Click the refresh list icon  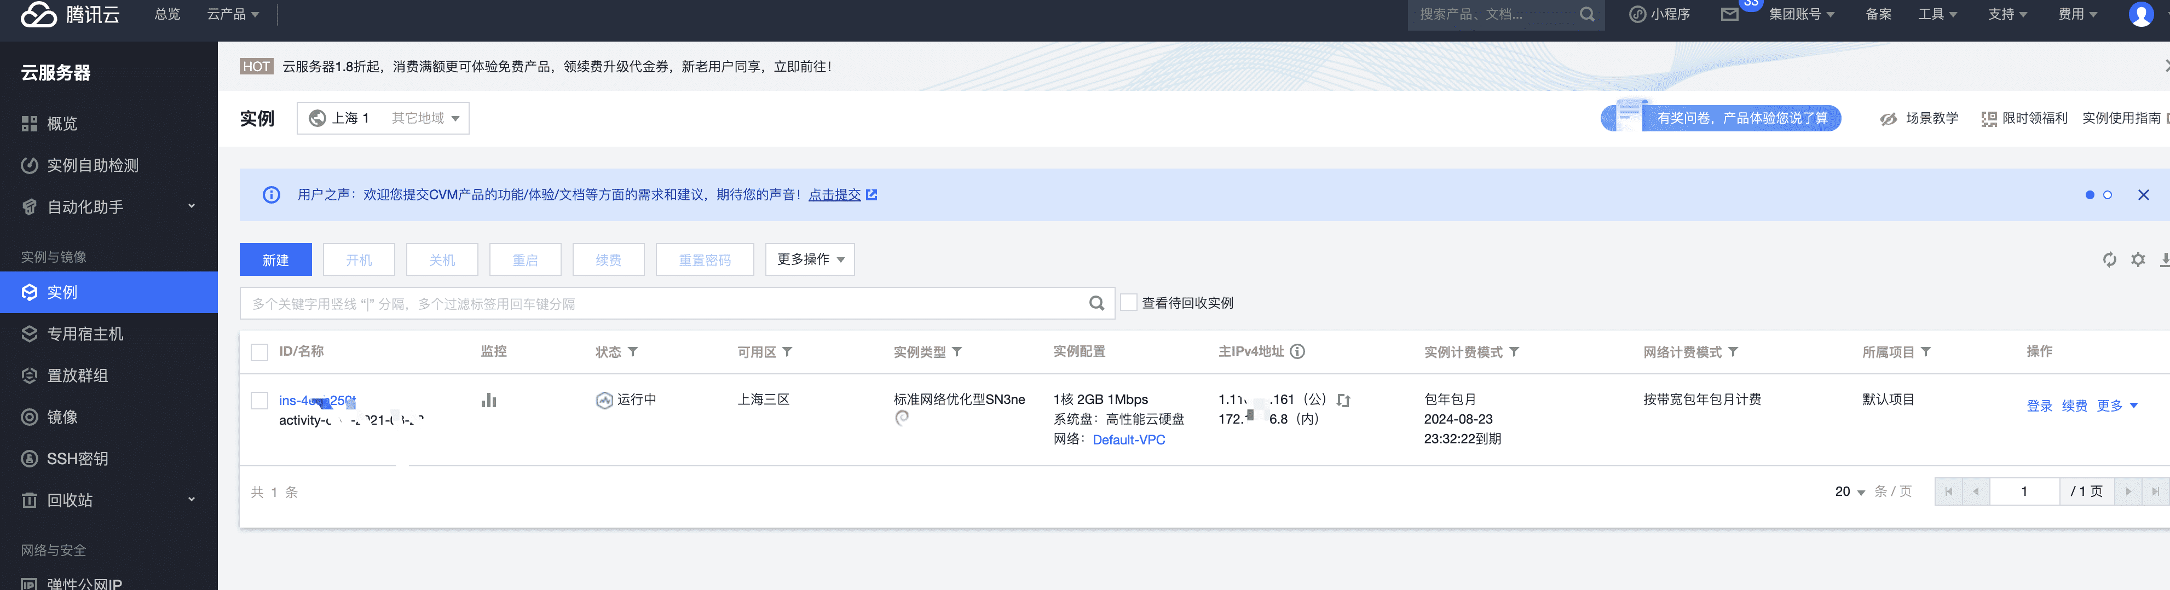tap(2109, 260)
